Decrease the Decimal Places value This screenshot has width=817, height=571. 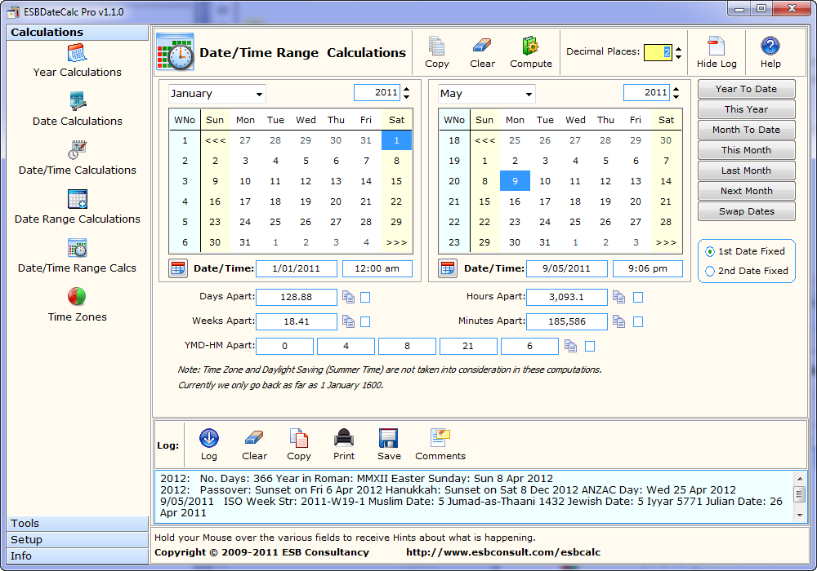678,56
